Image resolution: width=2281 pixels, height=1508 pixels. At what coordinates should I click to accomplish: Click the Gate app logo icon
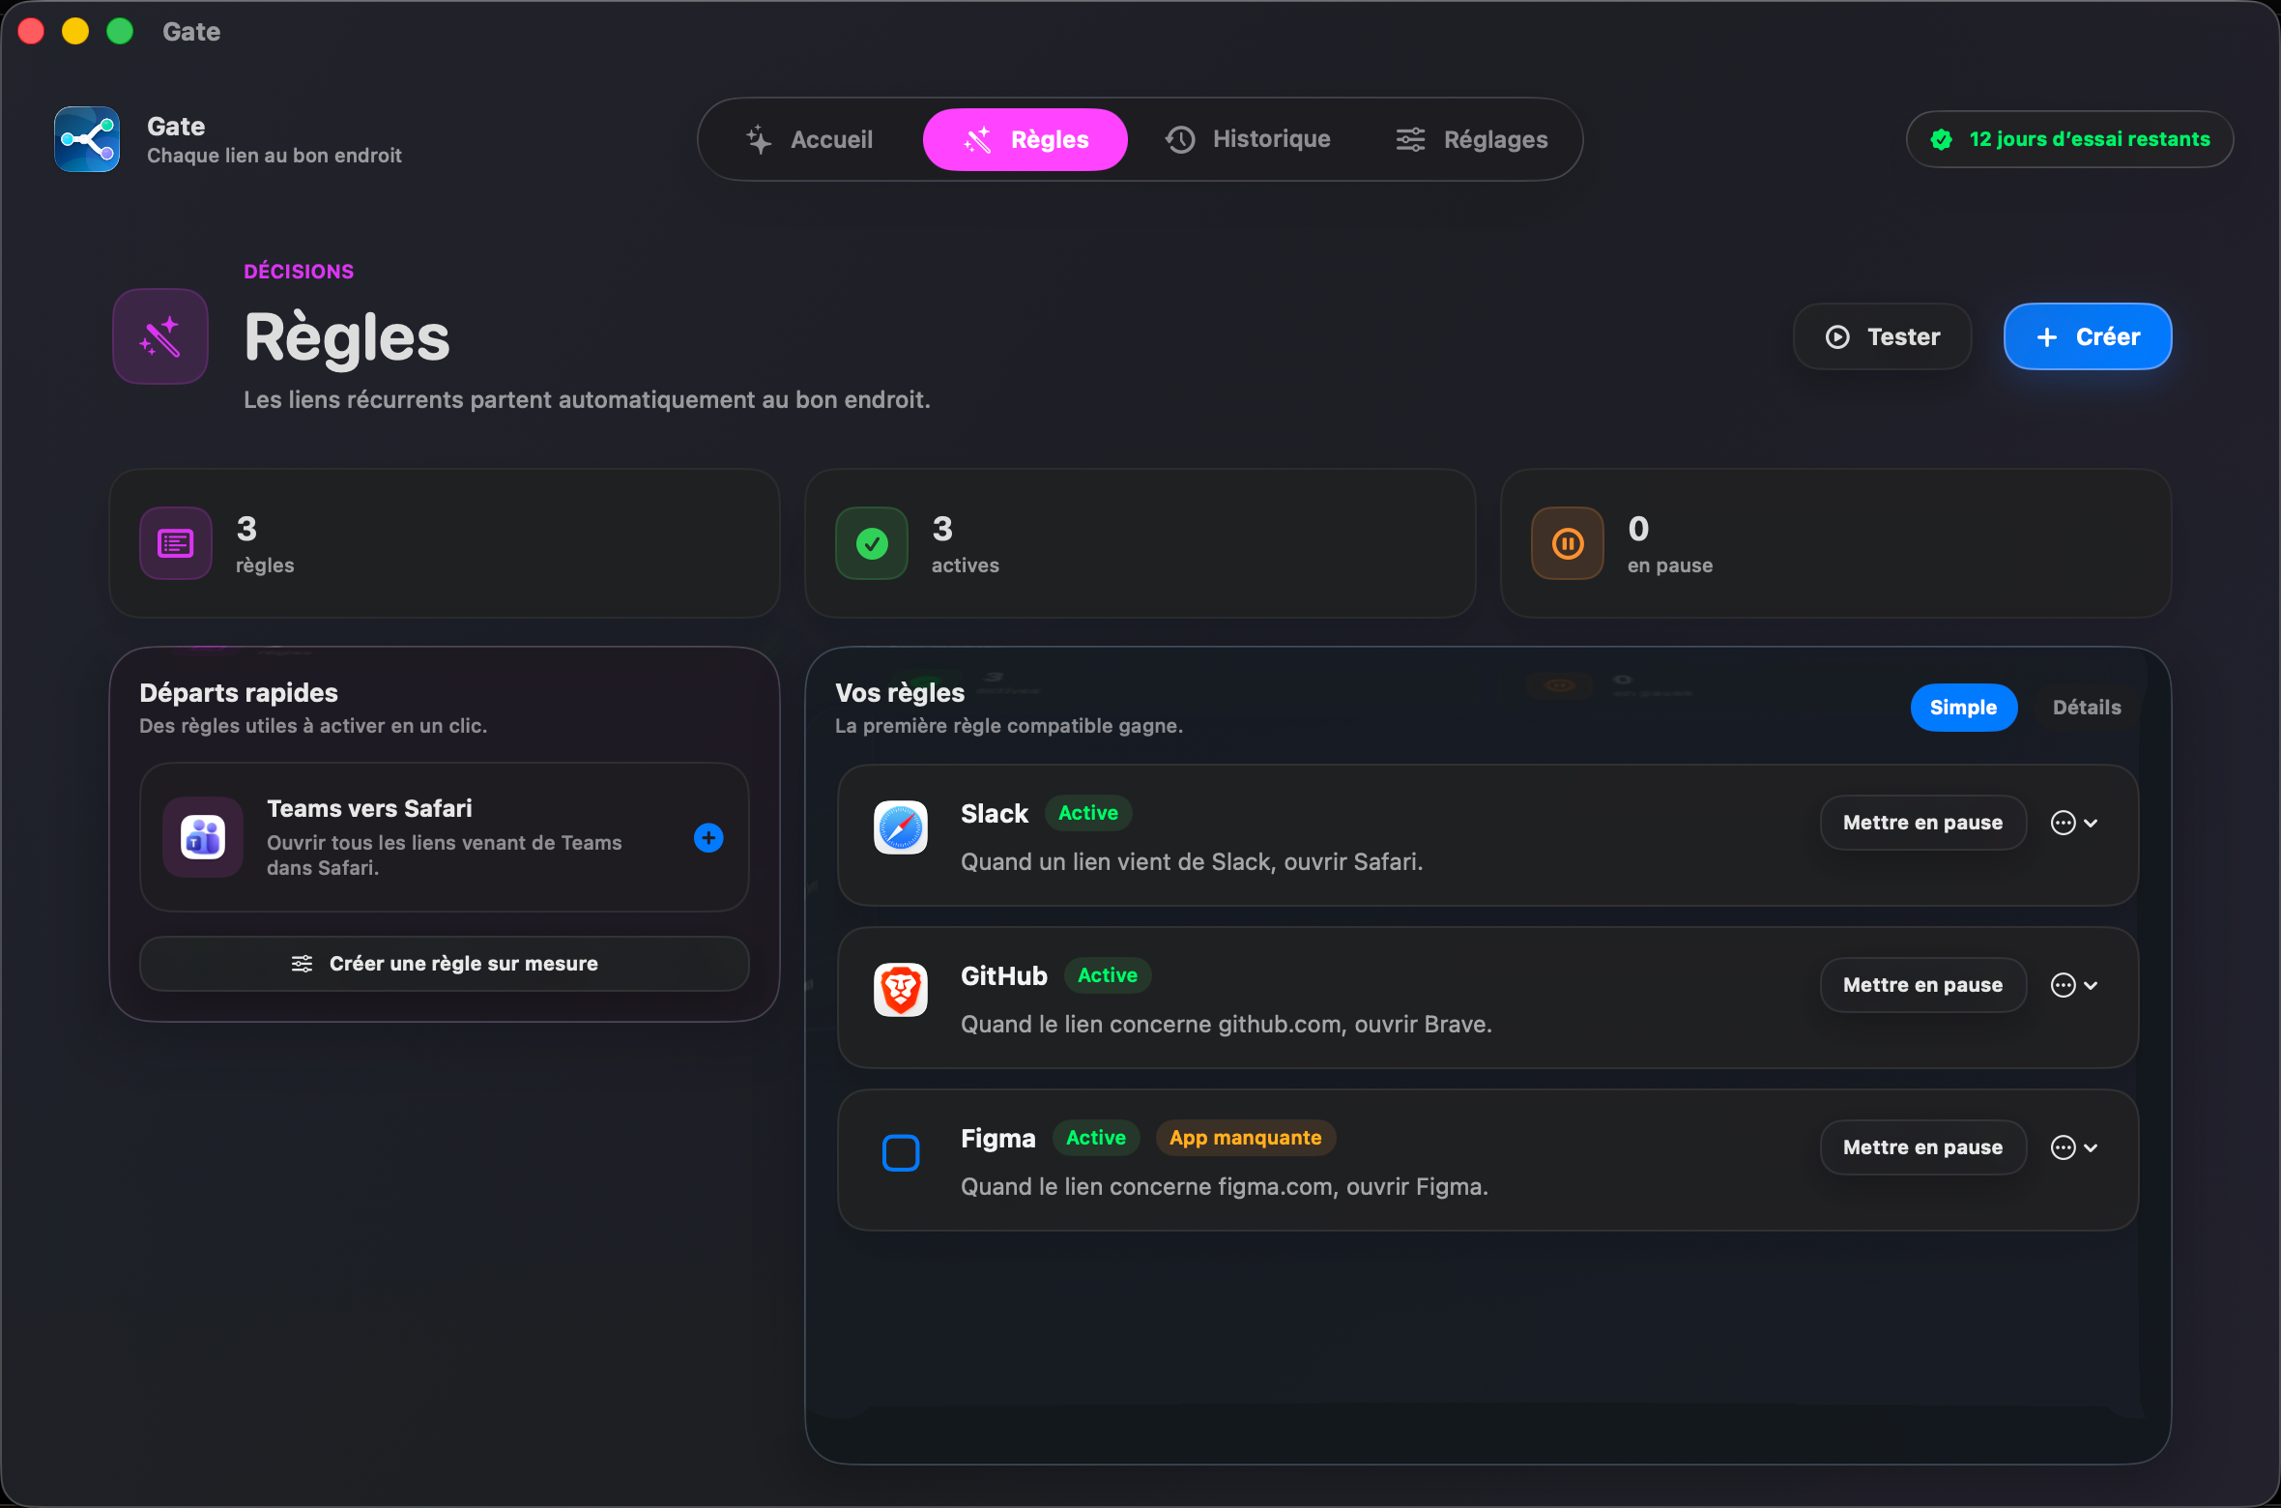87,139
